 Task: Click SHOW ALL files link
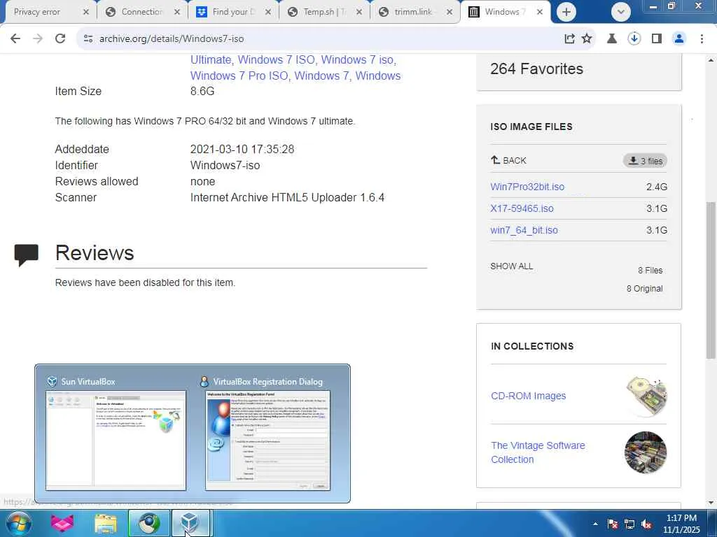[x=512, y=266]
